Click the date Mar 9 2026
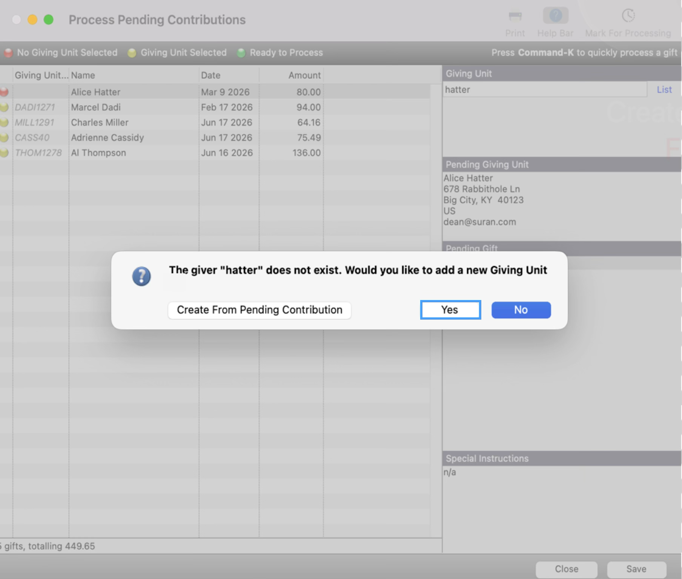Screen dimensions: 682x579 pyautogui.click(x=225, y=92)
